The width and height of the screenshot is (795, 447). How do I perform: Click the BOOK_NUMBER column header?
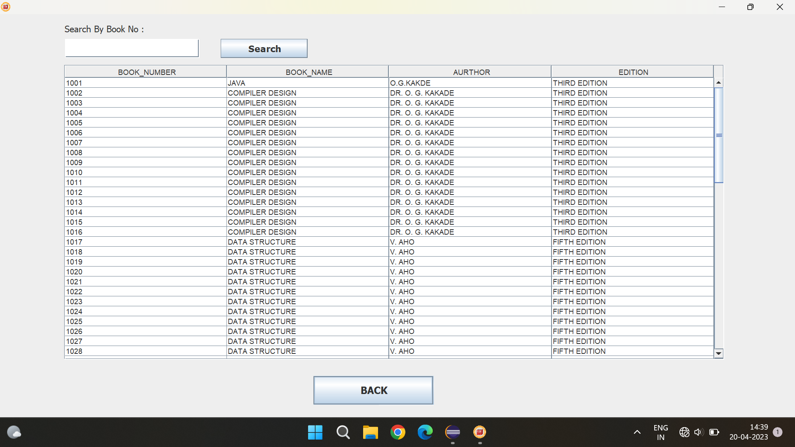pyautogui.click(x=147, y=72)
